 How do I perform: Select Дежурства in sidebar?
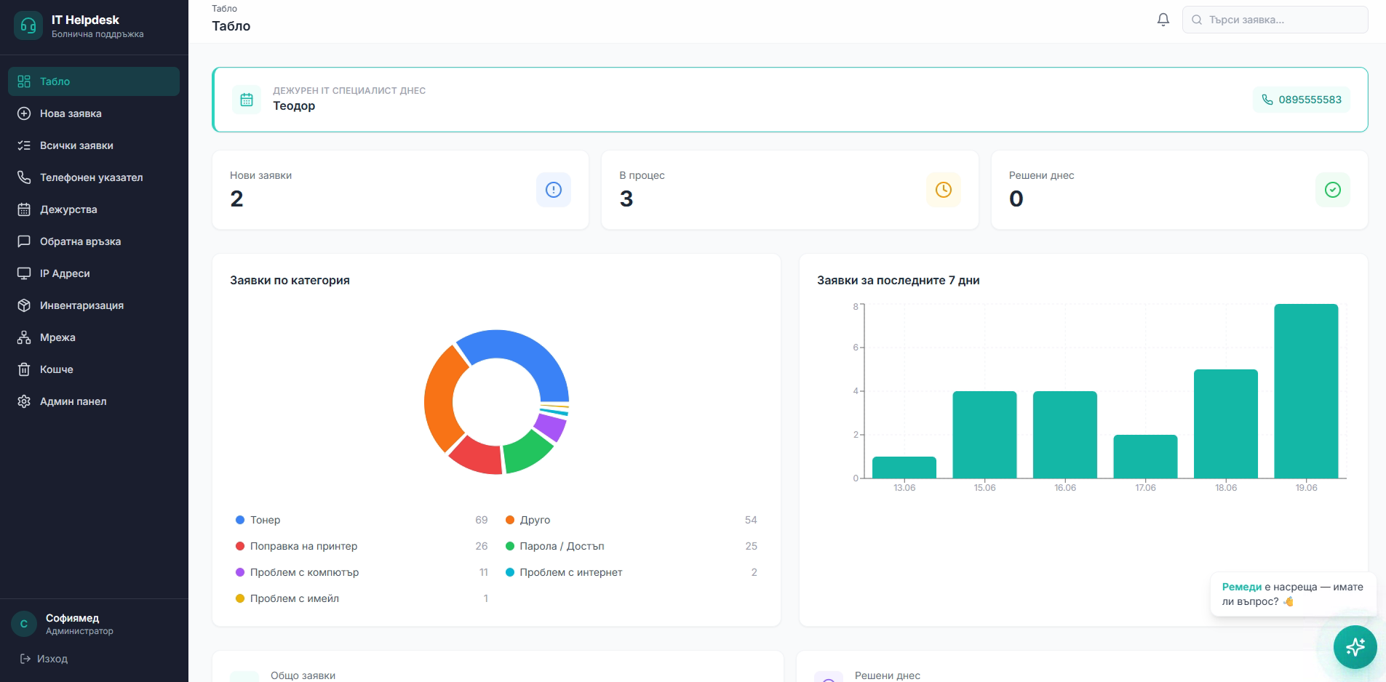coord(94,209)
